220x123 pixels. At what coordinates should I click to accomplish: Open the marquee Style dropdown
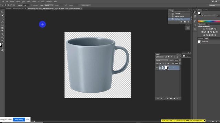coord(49,5)
